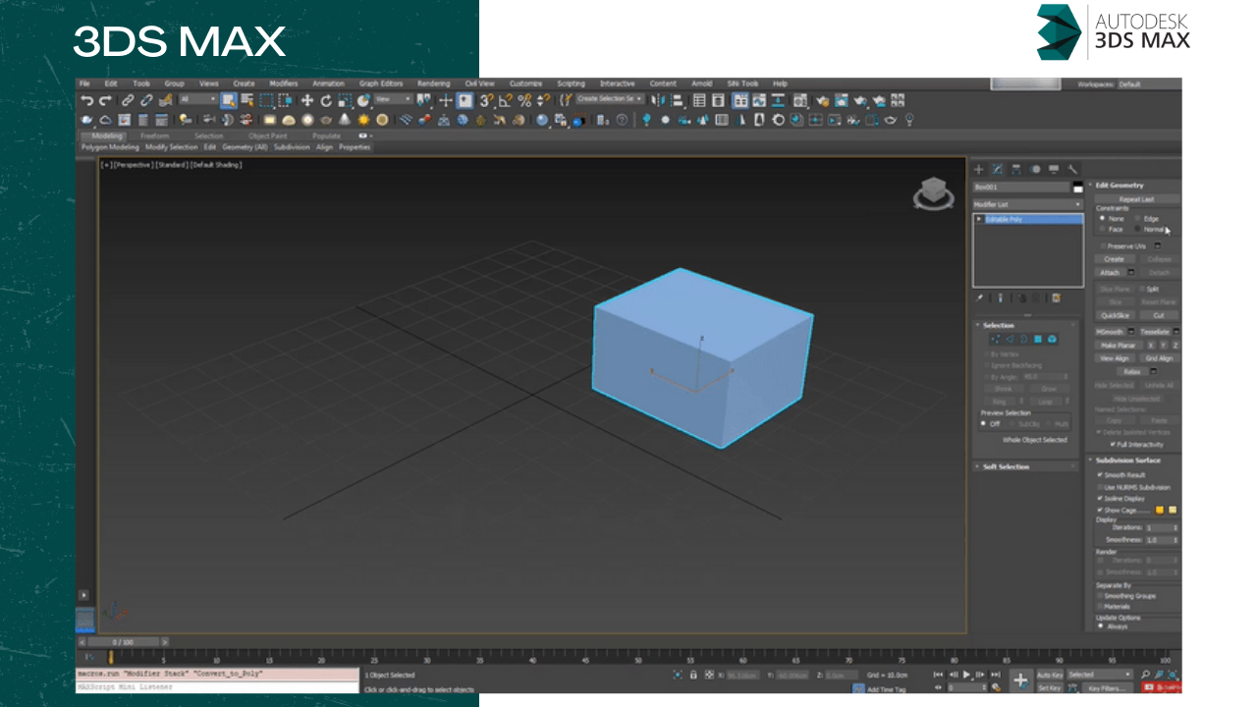Expand the Editable Poly stack entry
This screenshot has width=1257, height=707.
pyautogui.click(x=979, y=219)
